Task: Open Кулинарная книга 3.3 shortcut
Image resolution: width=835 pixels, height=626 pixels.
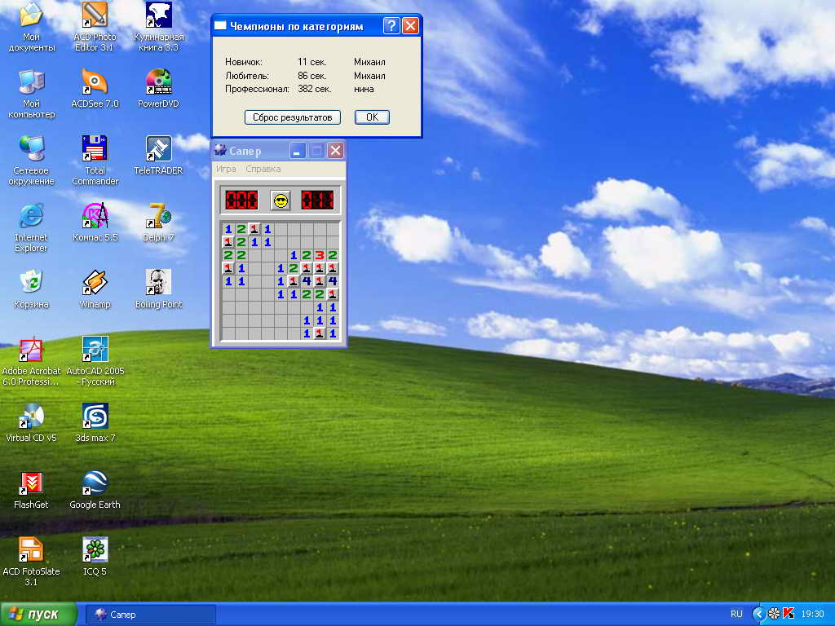Action: pos(159,28)
